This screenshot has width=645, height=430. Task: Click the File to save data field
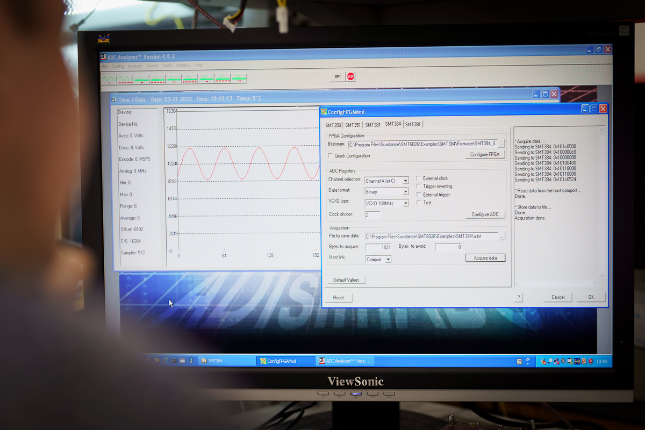(x=431, y=236)
